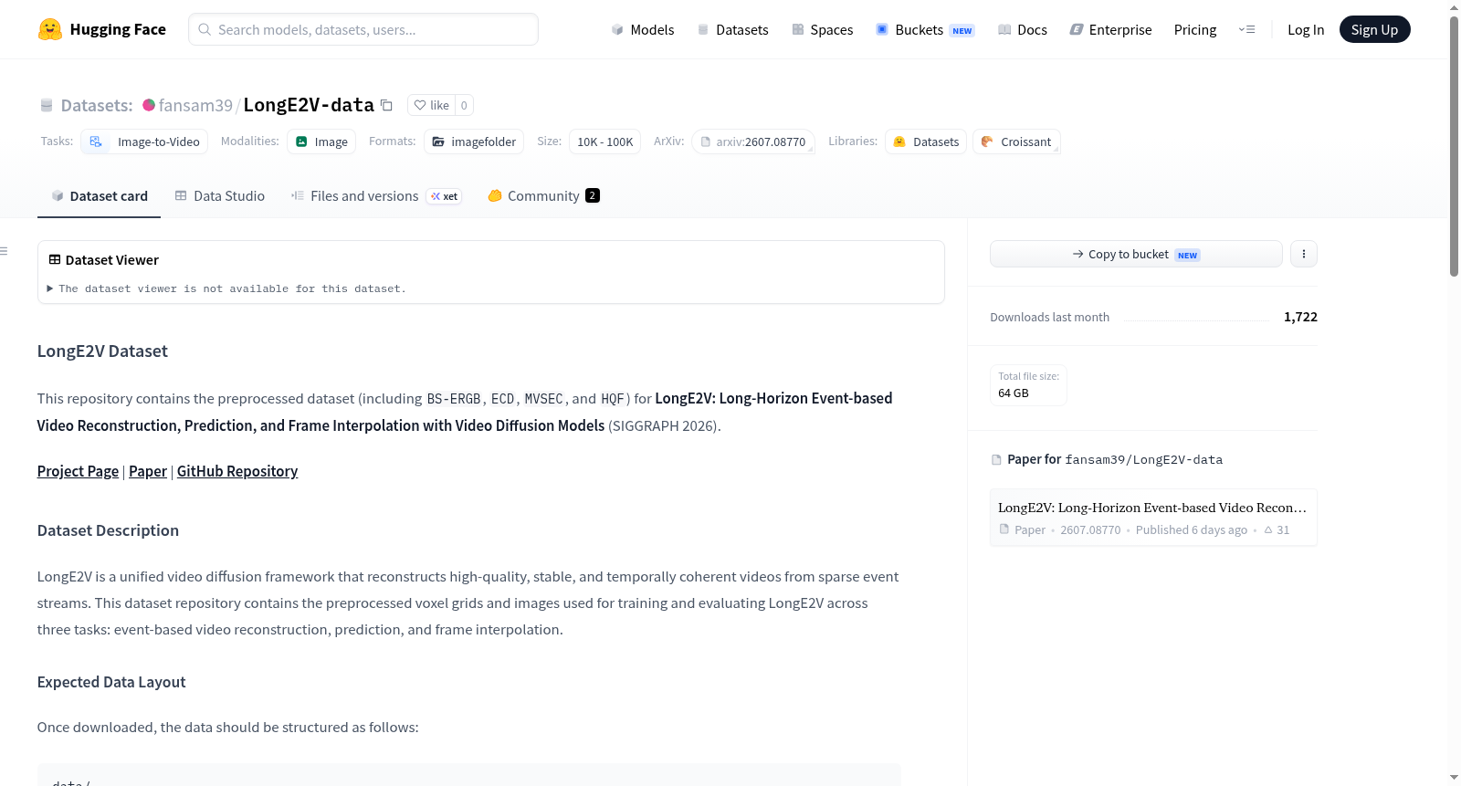This screenshot has width=1461, height=786.
Task: Open the Project Page link
Action: point(78,471)
